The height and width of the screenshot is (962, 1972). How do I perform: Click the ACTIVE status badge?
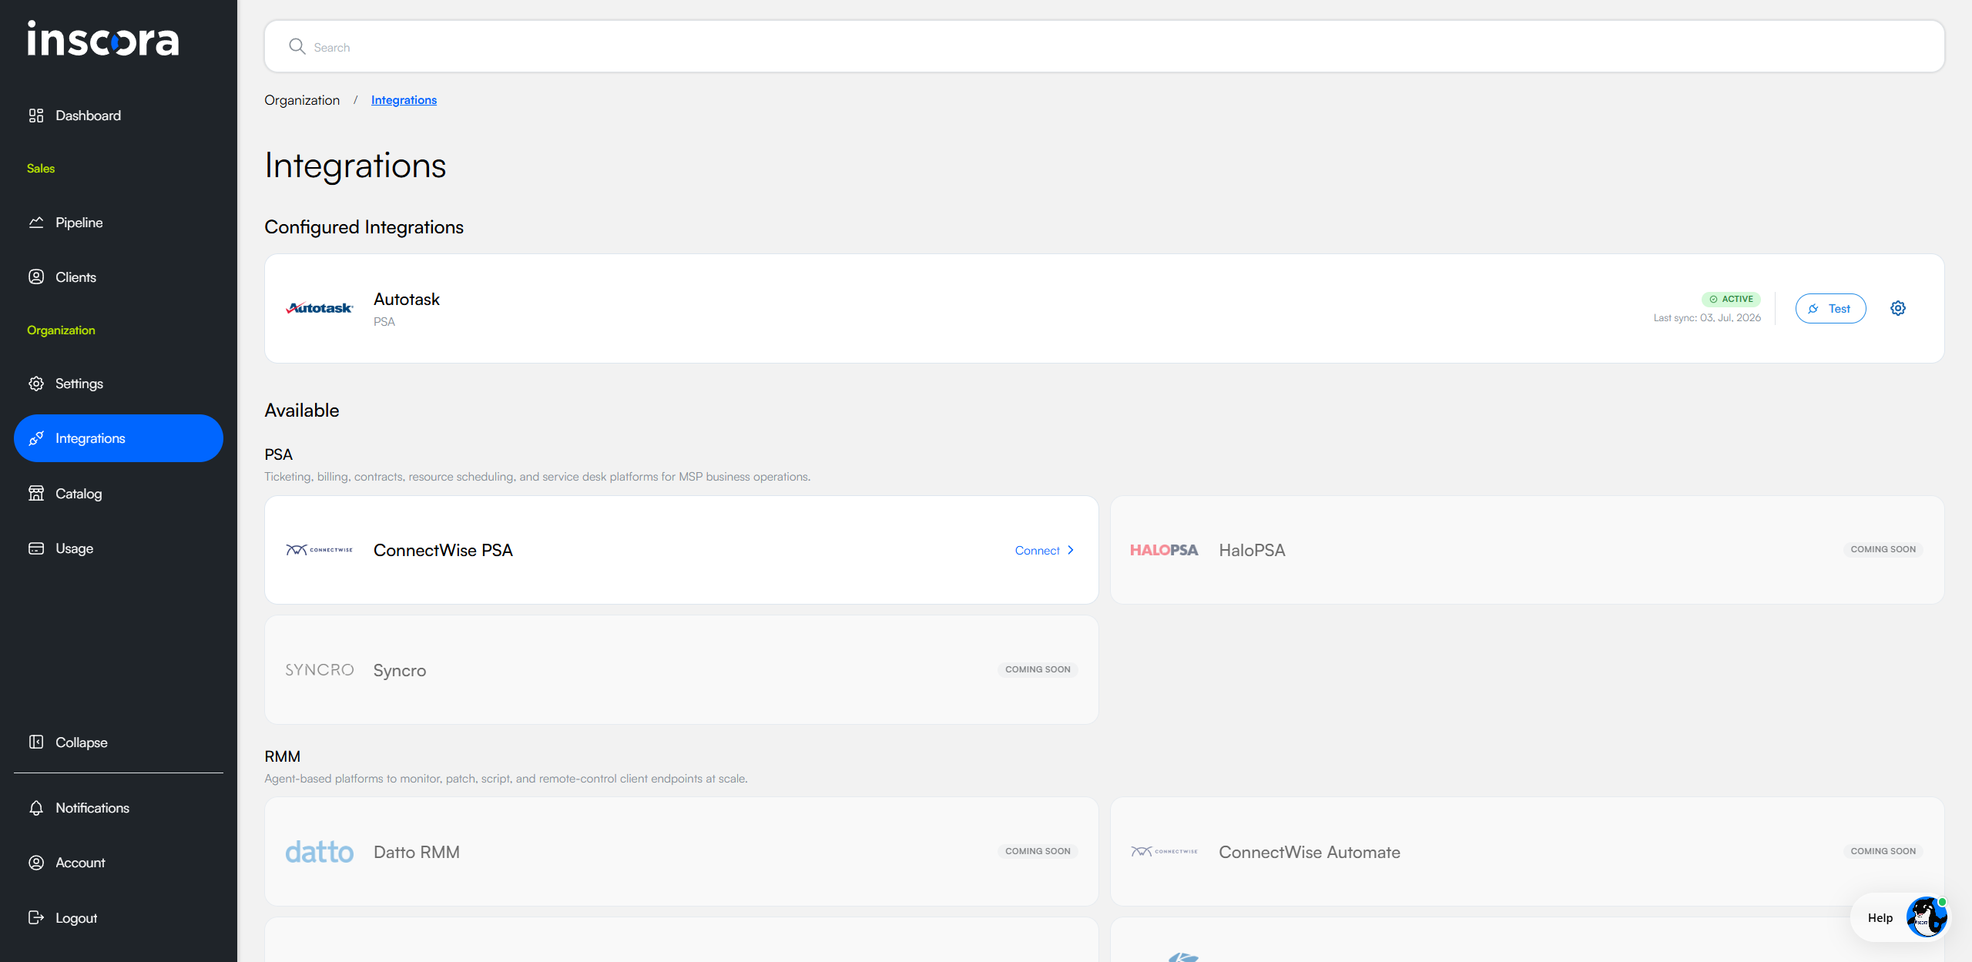(x=1731, y=299)
